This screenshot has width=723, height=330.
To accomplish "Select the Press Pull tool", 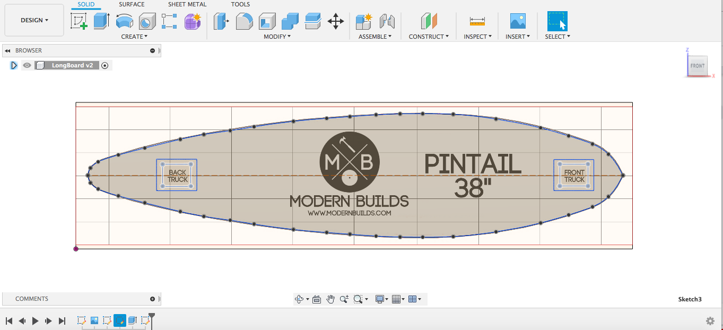I will point(221,21).
